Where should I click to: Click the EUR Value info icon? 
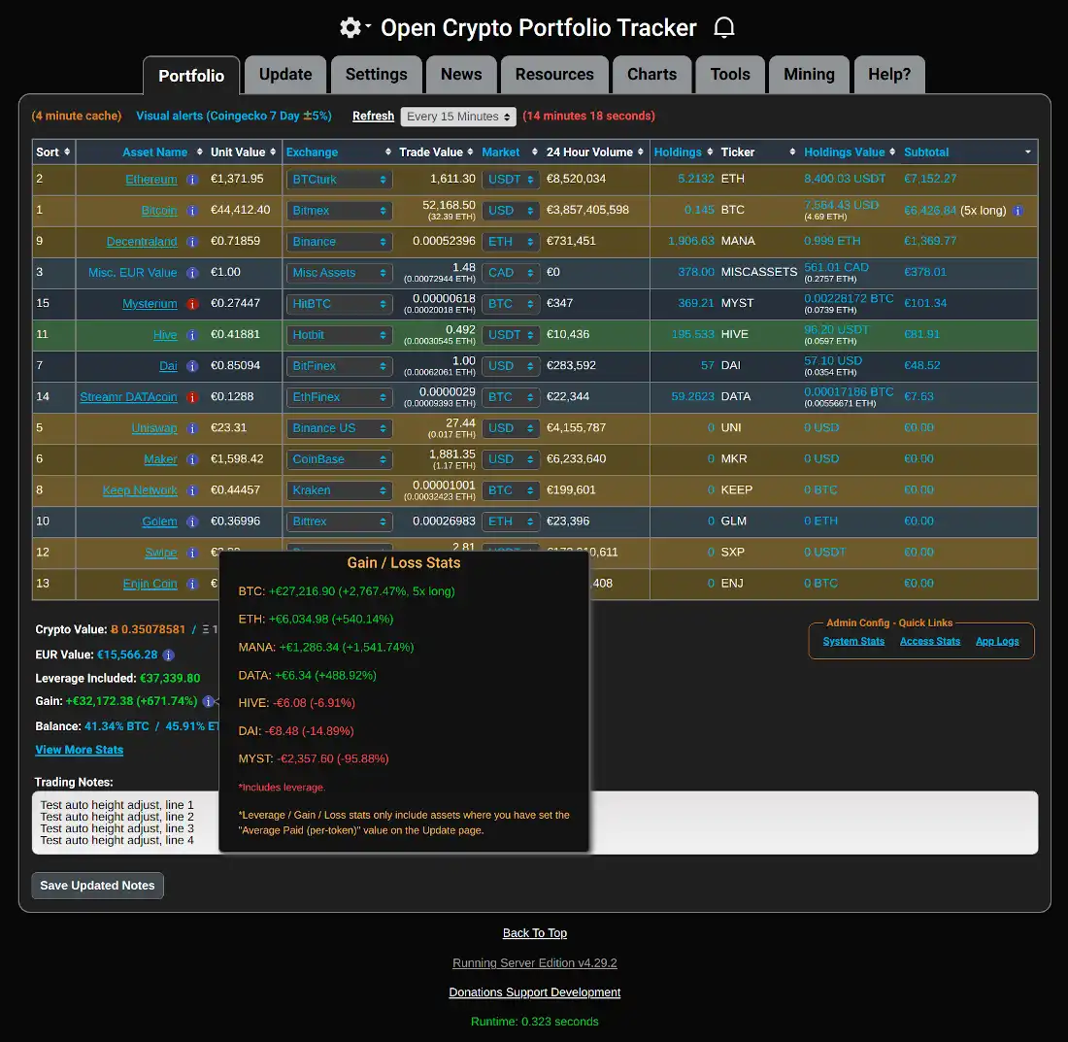(x=168, y=655)
